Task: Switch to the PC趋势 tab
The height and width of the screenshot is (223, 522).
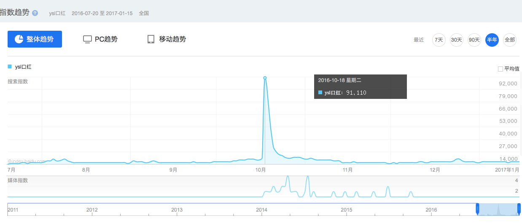Action: tap(100, 39)
